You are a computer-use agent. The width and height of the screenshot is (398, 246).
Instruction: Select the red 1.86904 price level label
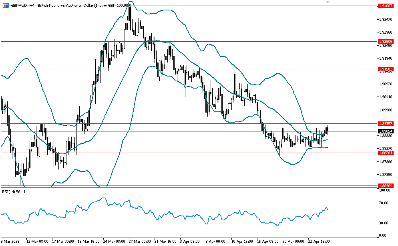(x=385, y=186)
